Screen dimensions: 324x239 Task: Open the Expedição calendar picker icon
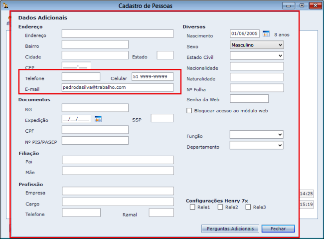[98, 119]
